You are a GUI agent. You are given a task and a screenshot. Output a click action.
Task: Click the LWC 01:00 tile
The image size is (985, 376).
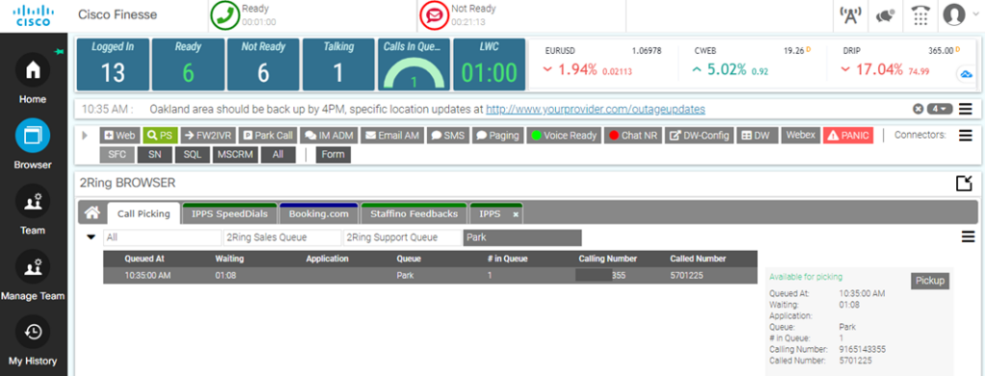pos(490,64)
